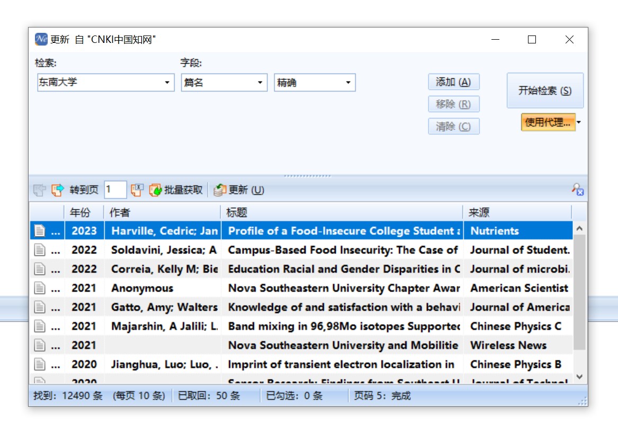This screenshot has width=618, height=447.
Task: Click the 清除 (C) button
Action: point(454,127)
